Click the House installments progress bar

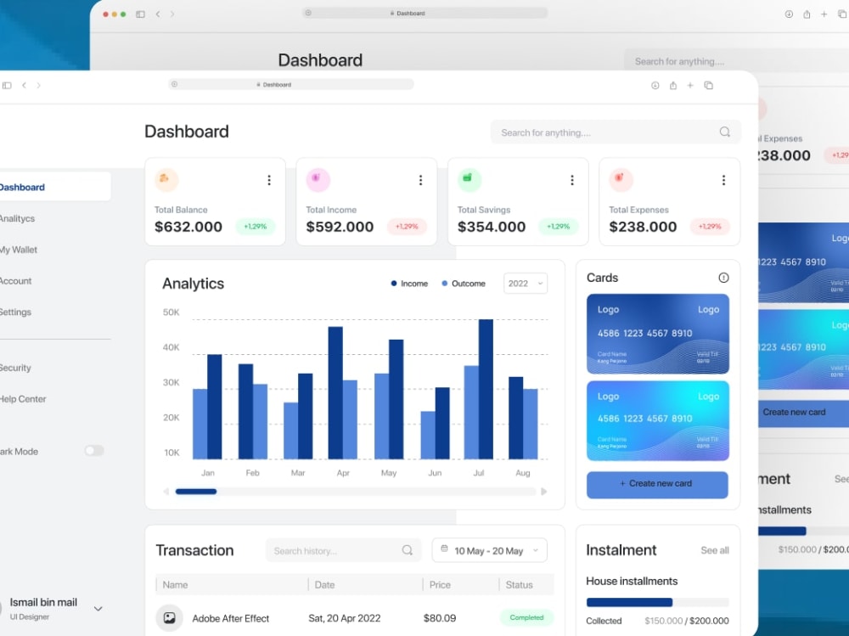tap(657, 602)
